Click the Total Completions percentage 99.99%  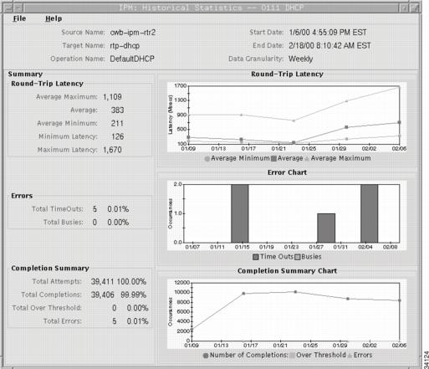pyautogui.click(x=134, y=295)
